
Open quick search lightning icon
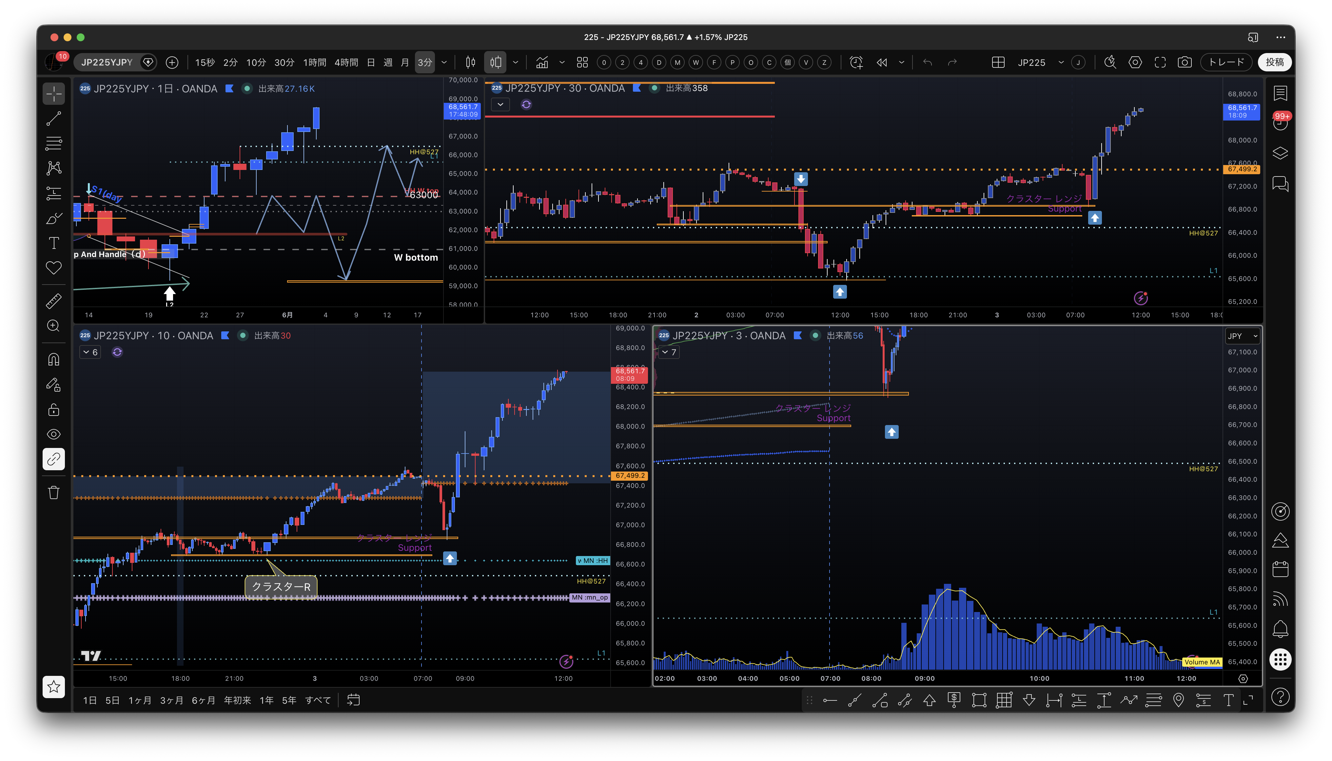[1110, 62]
